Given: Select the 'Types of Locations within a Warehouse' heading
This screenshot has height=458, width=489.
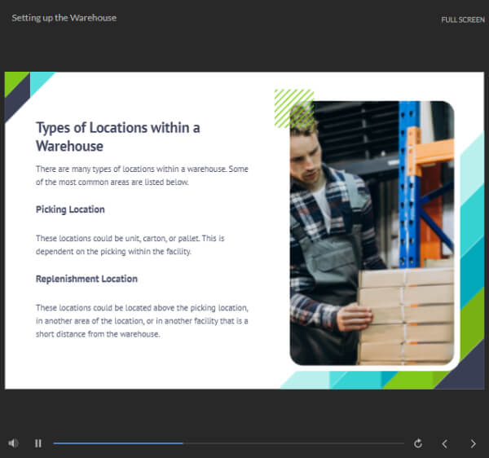Looking at the screenshot, I should click(x=117, y=137).
